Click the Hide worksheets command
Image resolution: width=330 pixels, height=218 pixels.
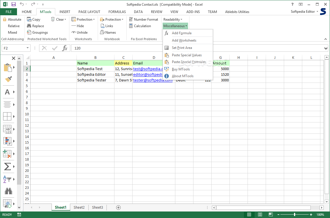78,26
